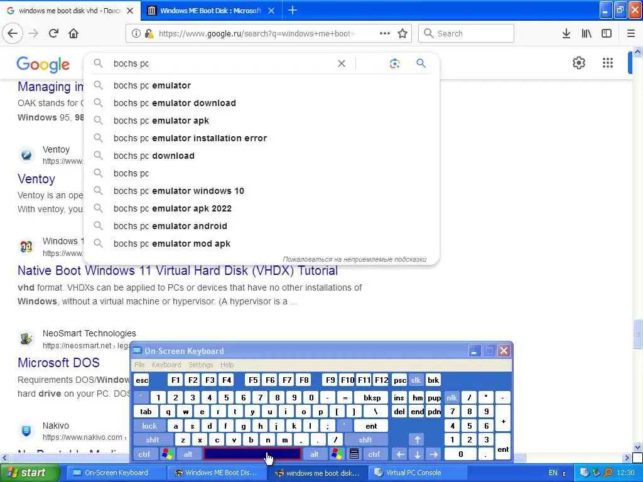643x482 pixels.
Task: Open Settings menu of On-Screen Keyboard
Action: (x=200, y=365)
